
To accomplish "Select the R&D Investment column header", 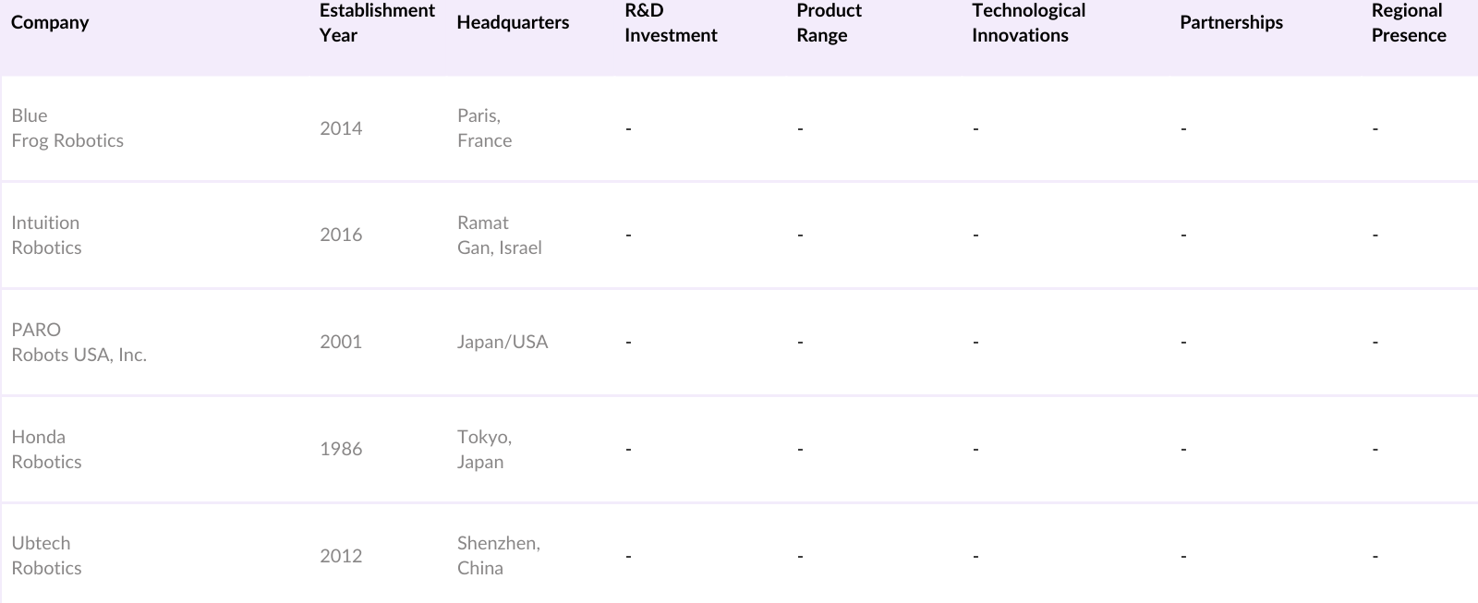I will 671,23.
